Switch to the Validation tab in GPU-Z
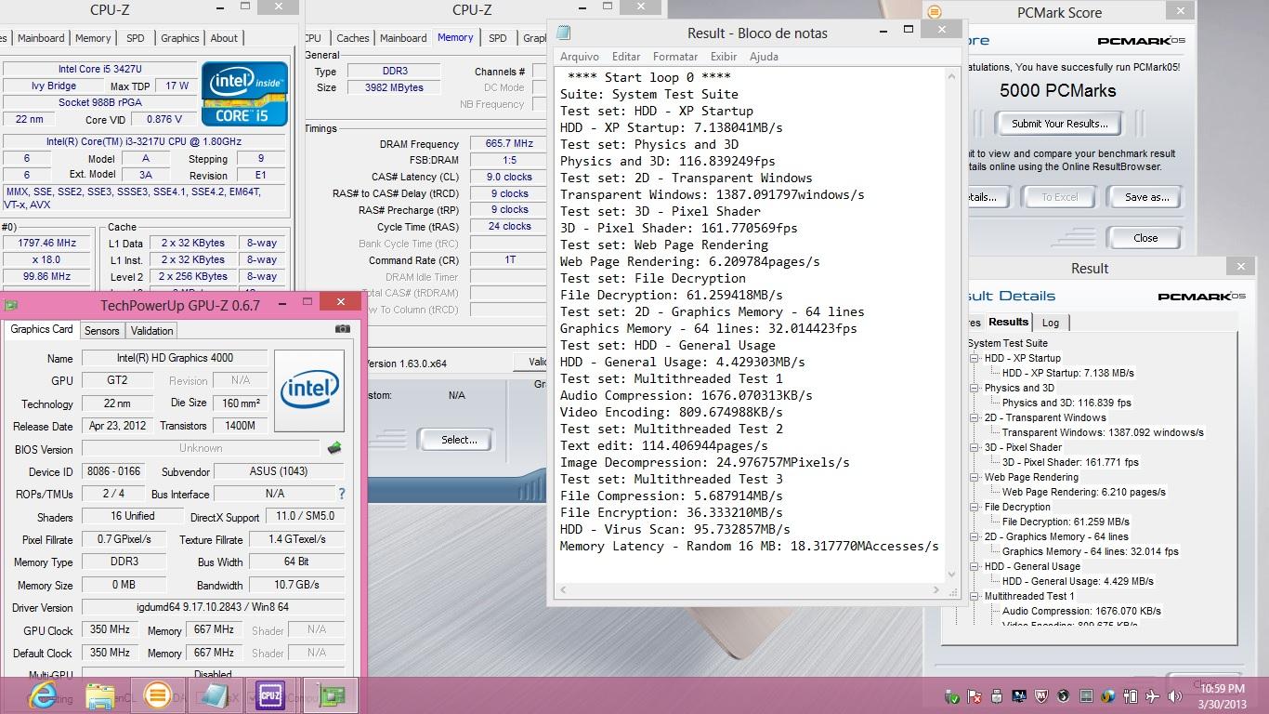The width and height of the screenshot is (1269, 714). 151,331
